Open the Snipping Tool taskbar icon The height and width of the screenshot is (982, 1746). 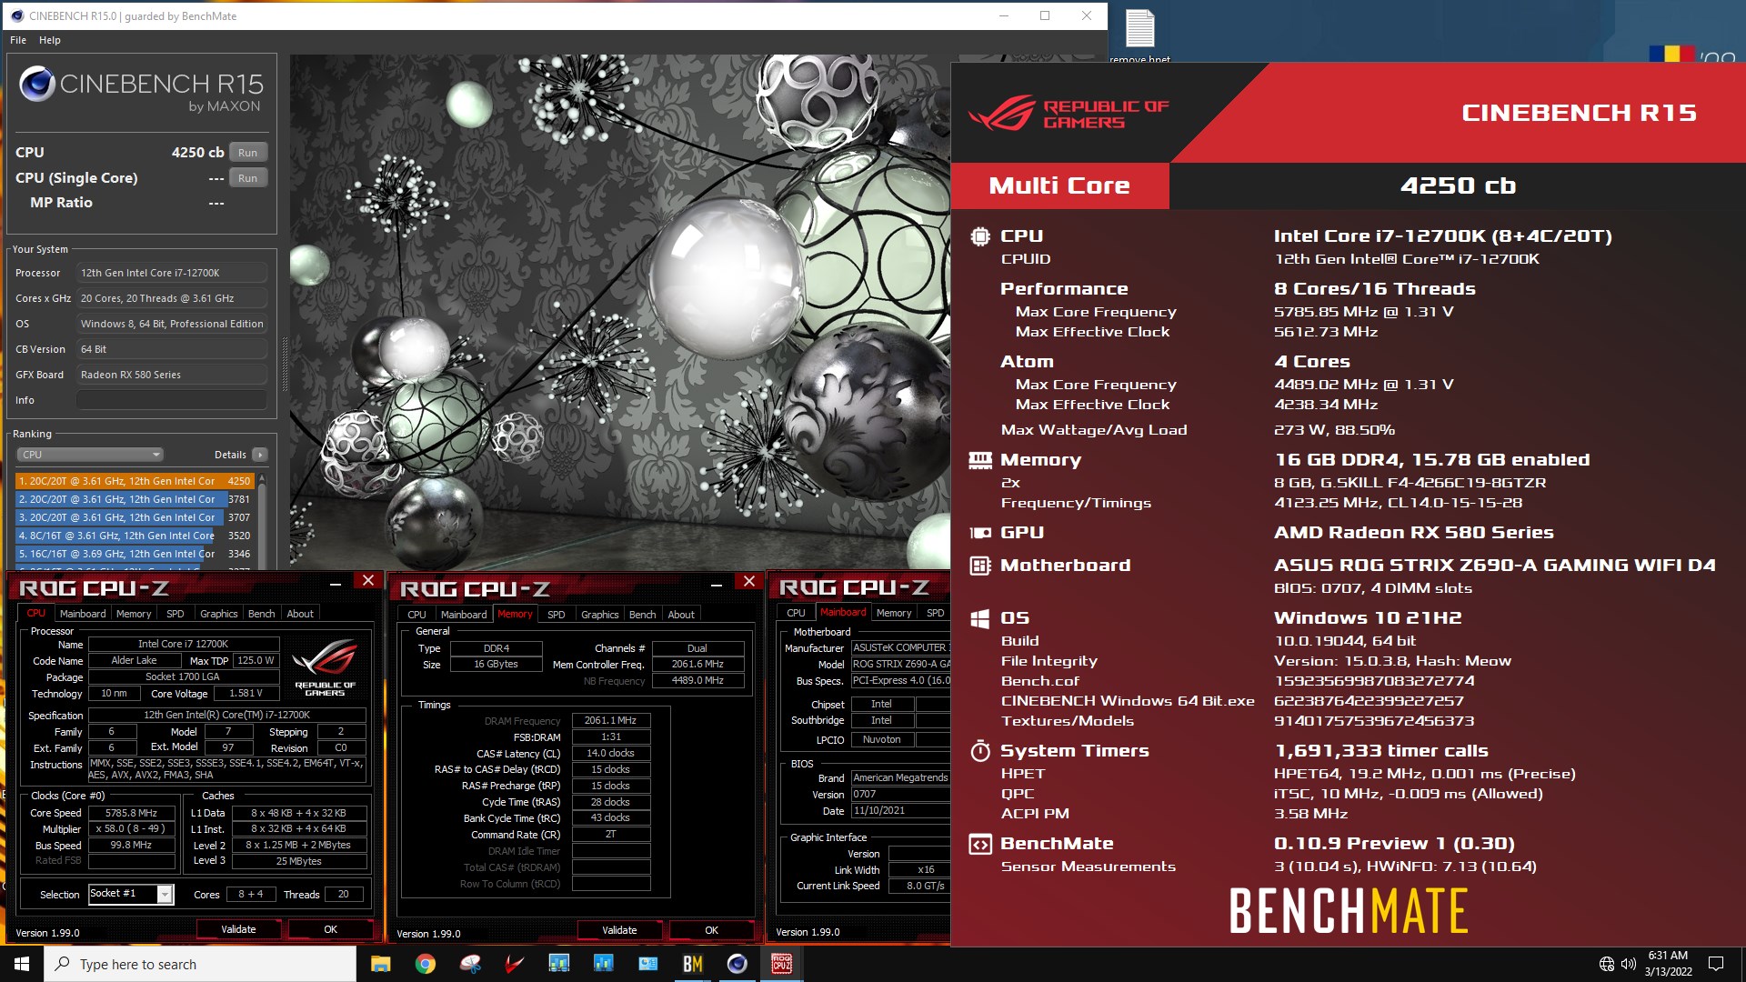point(469,964)
